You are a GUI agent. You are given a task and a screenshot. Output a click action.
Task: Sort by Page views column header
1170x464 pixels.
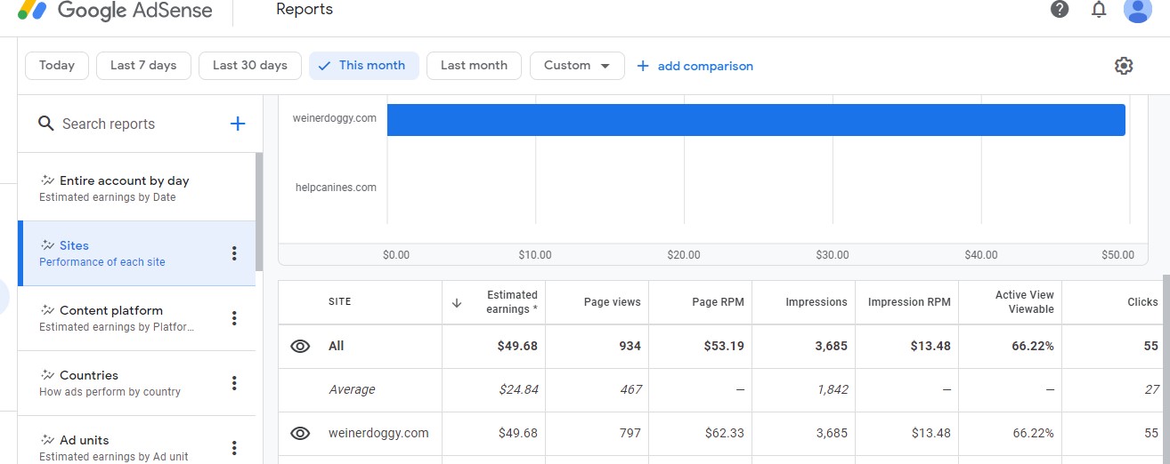[x=613, y=302]
